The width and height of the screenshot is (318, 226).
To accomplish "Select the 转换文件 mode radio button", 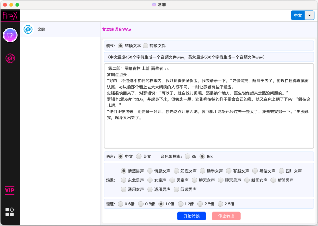I will point(145,46).
